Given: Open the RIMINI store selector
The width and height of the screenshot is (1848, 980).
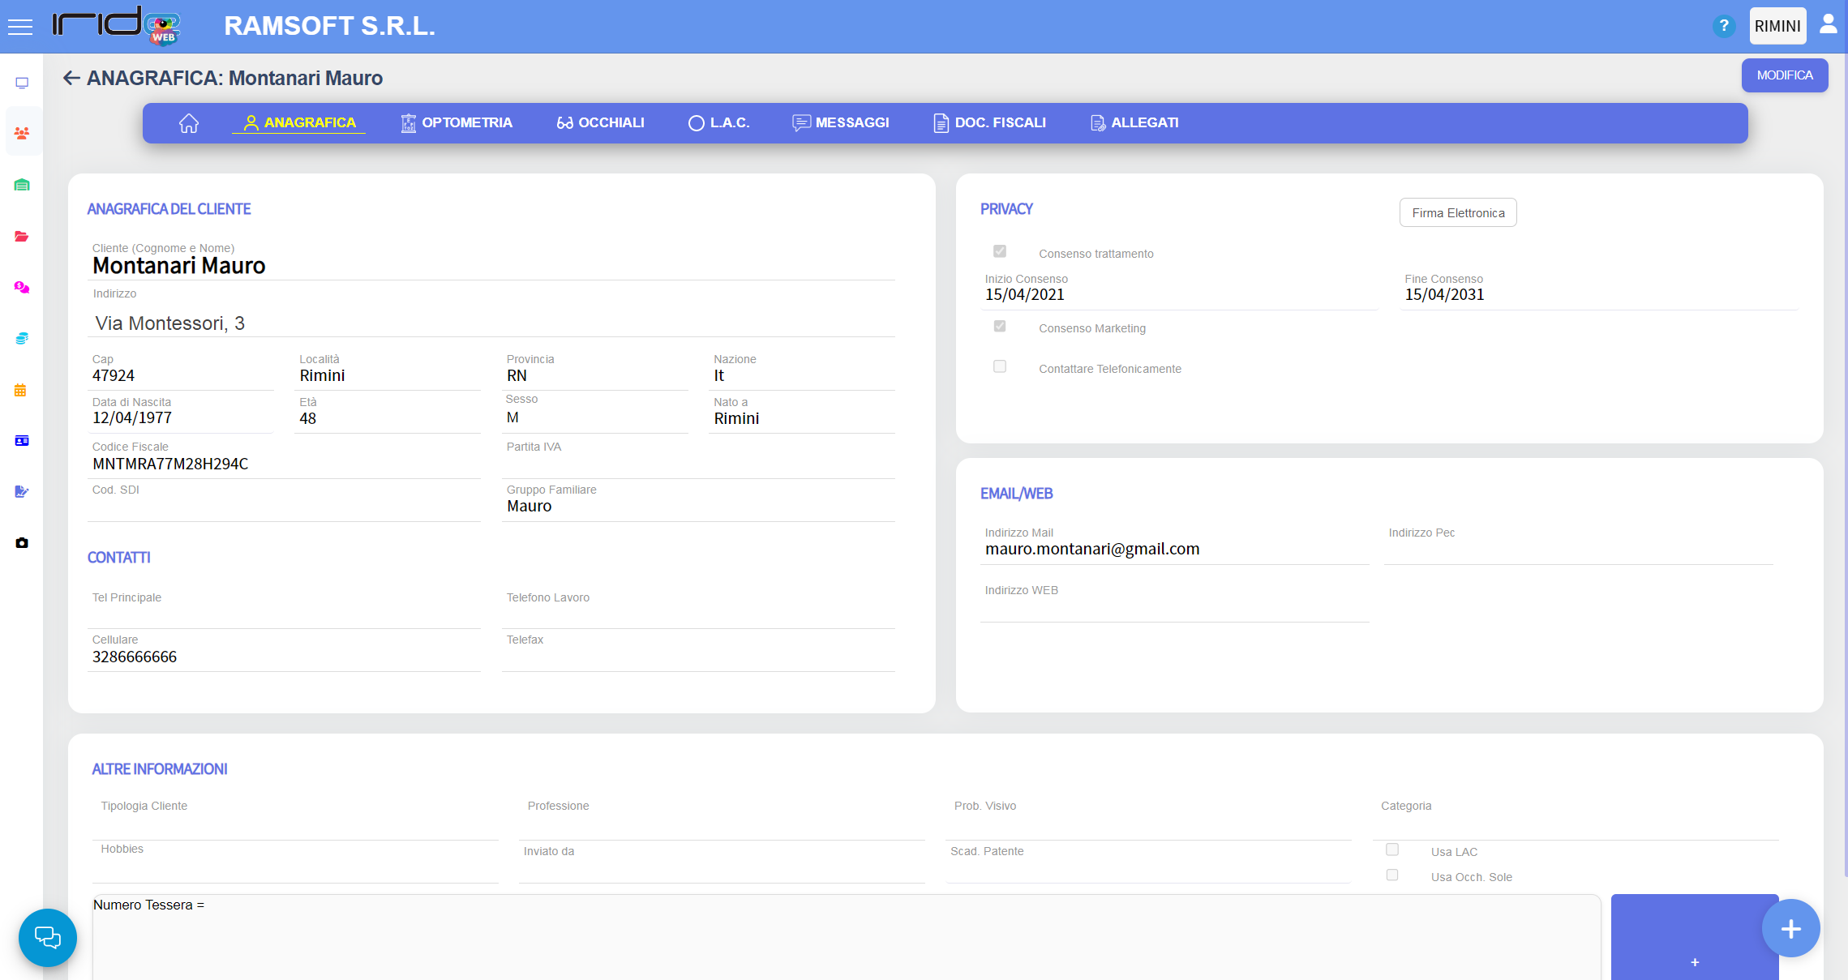Looking at the screenshot, I should (1777, 26).
